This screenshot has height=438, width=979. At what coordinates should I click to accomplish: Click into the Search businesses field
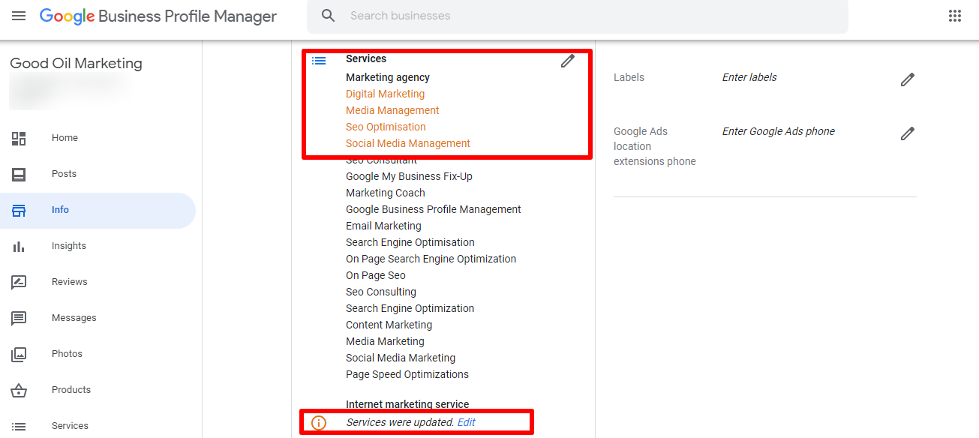click(578, 16)
